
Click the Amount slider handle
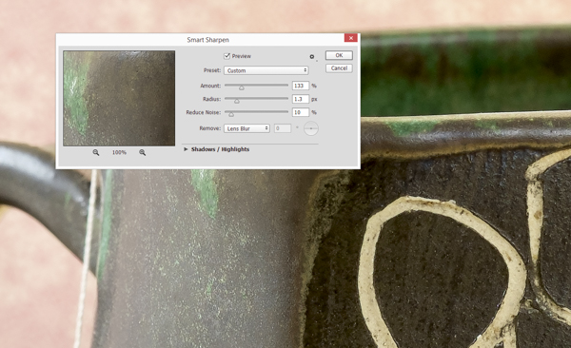pos(242,87)
